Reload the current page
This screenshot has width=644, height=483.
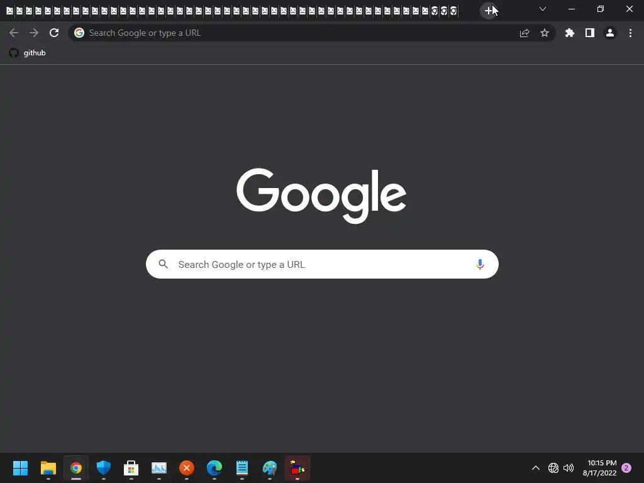point(54,33)
